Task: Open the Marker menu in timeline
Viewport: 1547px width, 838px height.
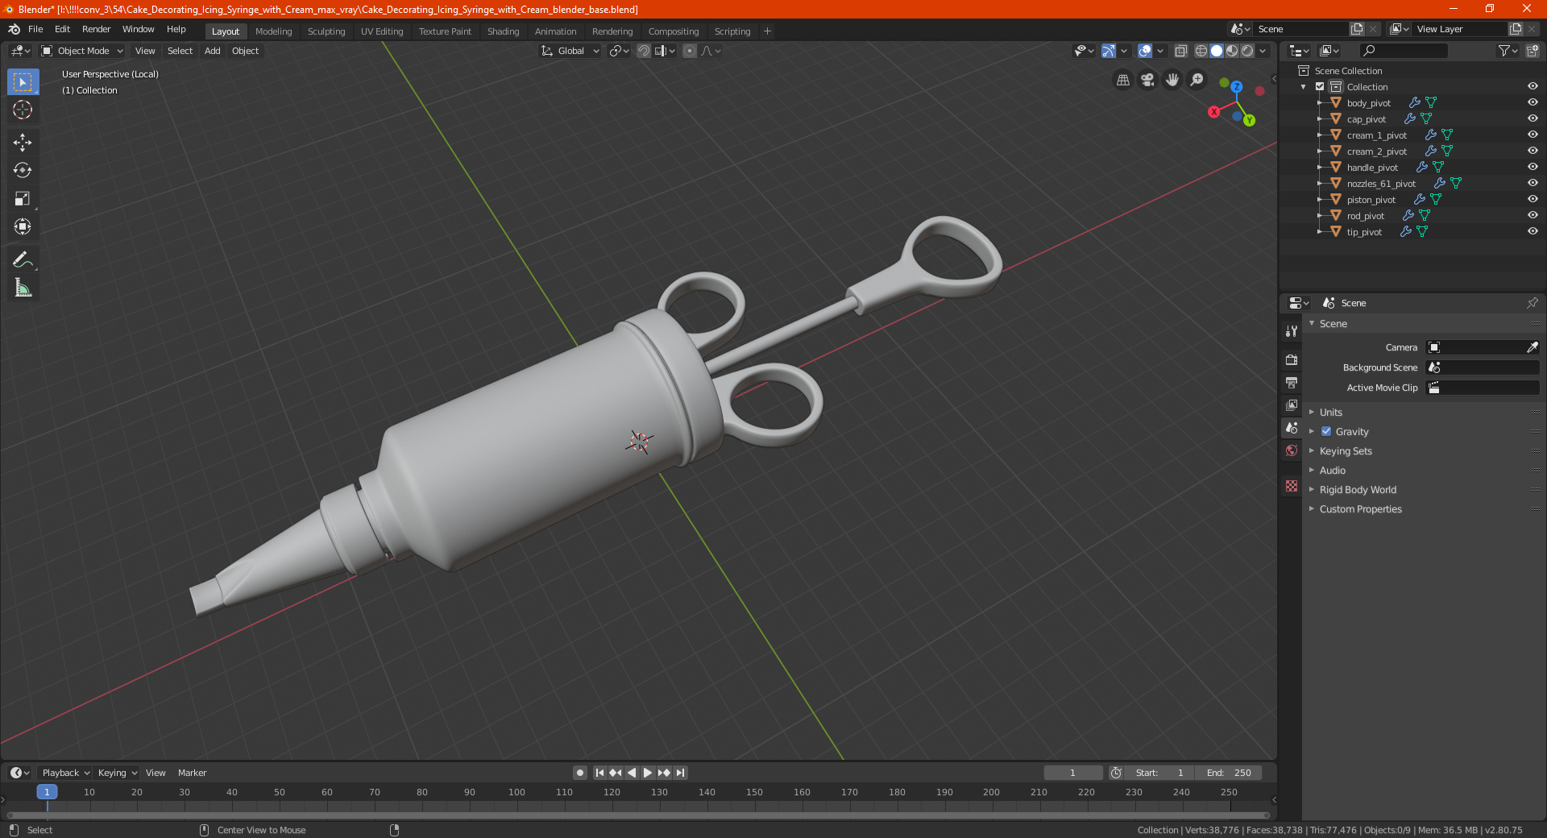Action: [192, 773]
